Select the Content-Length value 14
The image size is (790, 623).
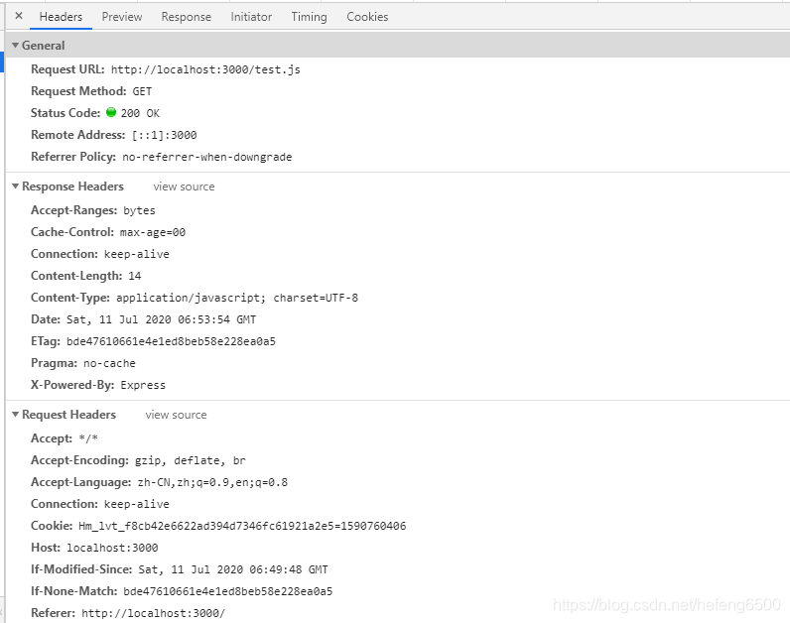point(135,276)
